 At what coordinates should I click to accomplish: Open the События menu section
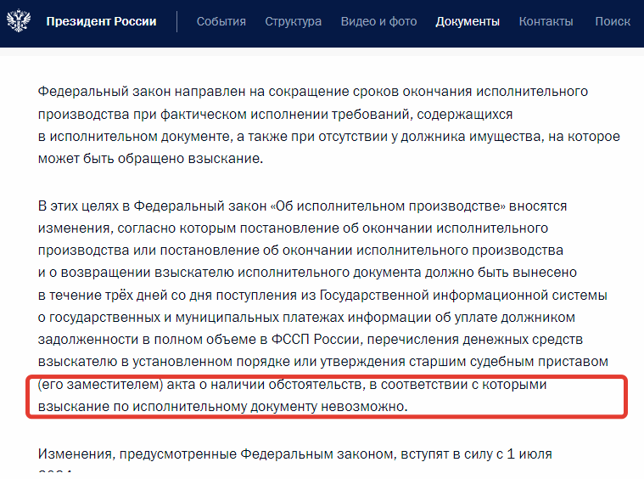coord(221,21)
